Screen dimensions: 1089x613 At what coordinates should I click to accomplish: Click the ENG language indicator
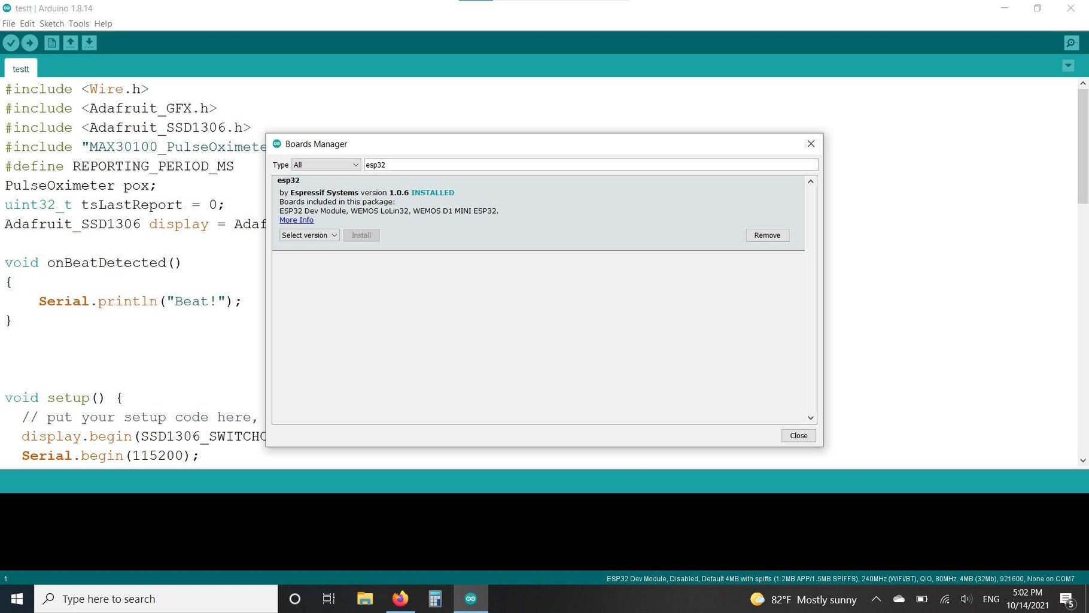991,599
